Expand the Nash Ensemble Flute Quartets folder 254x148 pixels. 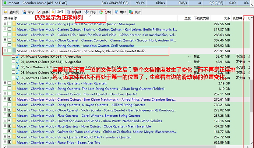(5, 126)
